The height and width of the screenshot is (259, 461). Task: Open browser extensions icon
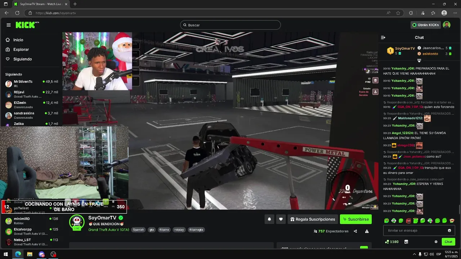click(411, 13)
